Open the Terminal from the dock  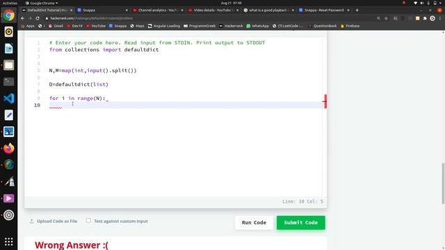tap(9, 82)
